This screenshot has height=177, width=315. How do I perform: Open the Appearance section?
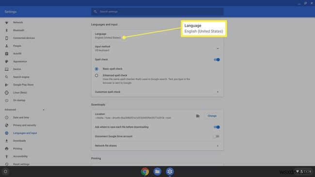coord(20,61)
